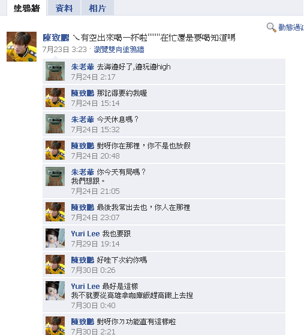
Task: Open 朱老爺's avatar on the 去海邊好了 comment
Action: (55, 71)
